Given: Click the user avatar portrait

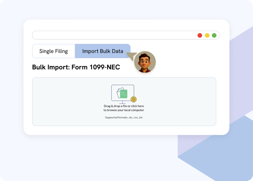Looking at the screenshot, I should tap(145, 62).
